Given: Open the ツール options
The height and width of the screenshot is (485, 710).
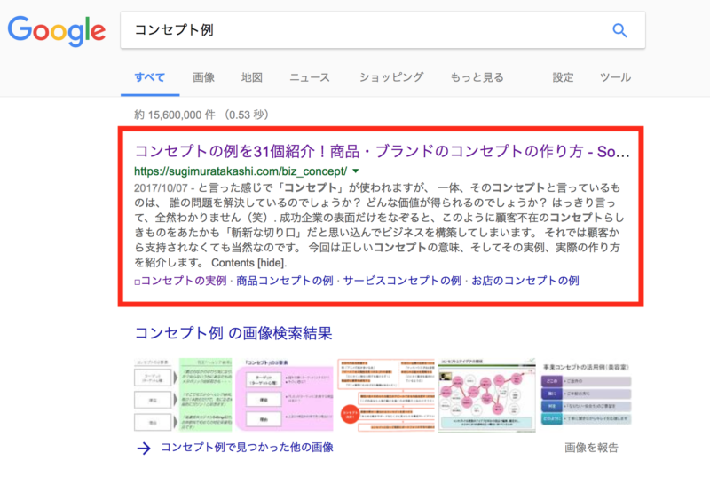Looking at the screenshot, I should (x=615, y=77).
